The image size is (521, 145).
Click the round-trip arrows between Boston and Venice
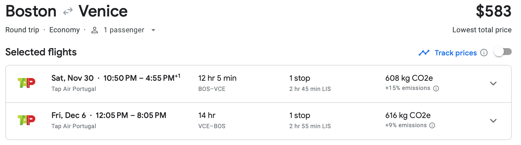pyautogui.click(x=68, y=12)
